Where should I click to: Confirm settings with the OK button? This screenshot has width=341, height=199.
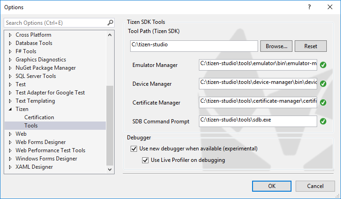pos(271,186)
